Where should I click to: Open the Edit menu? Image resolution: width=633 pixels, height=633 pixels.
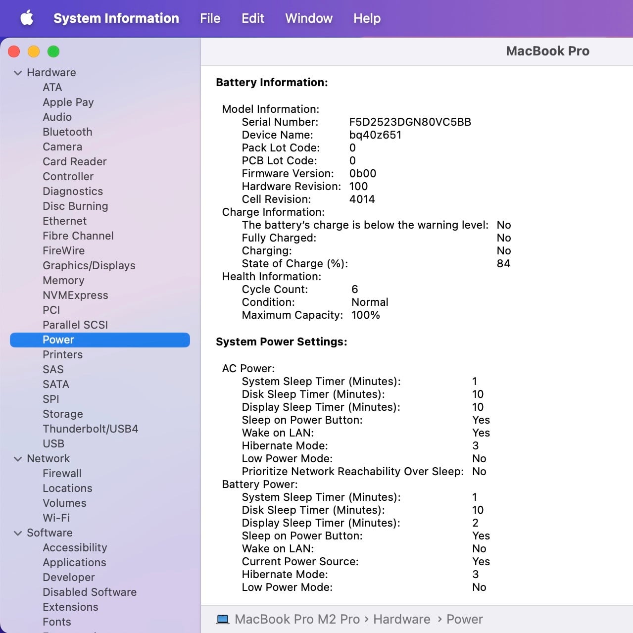252,18
